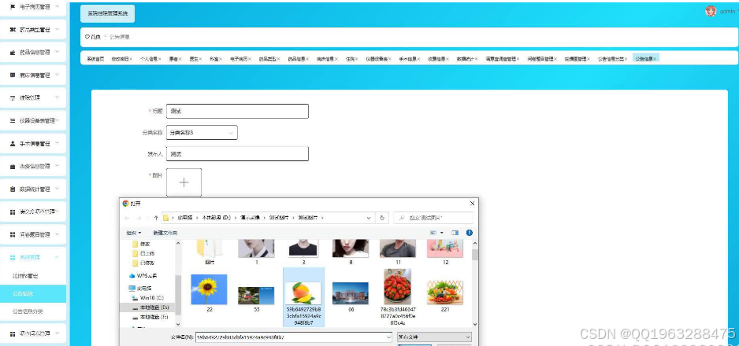Click the change view icon in dialog

click(x=433, y=233)
